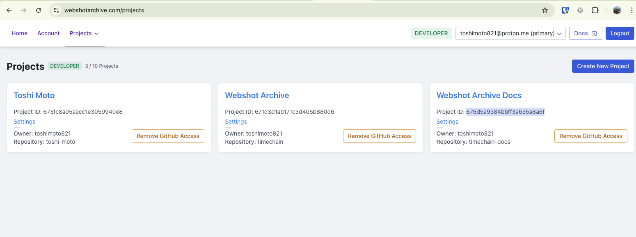Open the browser extensions puzzle icon
Screen dimensions: 636x237
(x=595, y=10)
